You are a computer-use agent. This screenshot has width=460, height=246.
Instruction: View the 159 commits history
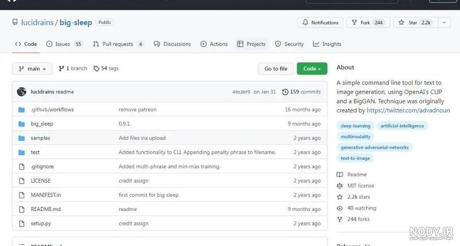click(x=301, y=92)
